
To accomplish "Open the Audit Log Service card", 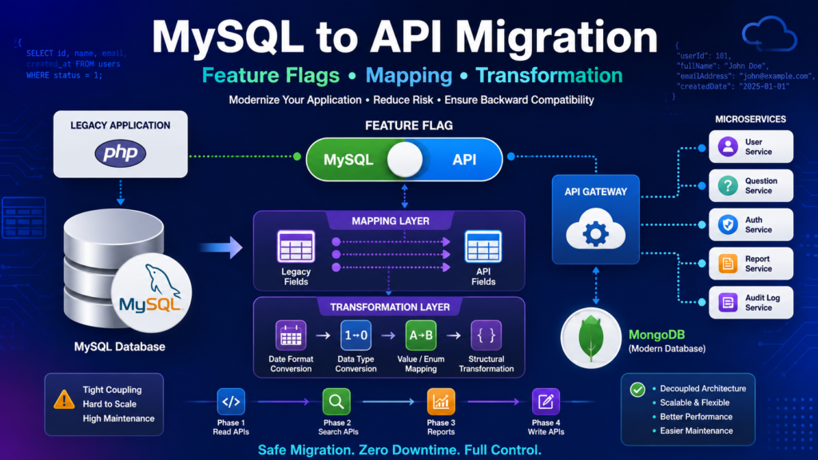I will [x=751, y=303].
